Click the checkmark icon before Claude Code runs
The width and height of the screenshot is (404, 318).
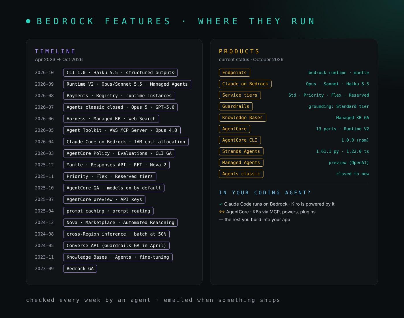pos(221,204)
